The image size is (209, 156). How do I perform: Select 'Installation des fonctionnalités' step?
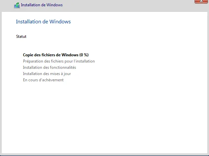click(49, 67)
